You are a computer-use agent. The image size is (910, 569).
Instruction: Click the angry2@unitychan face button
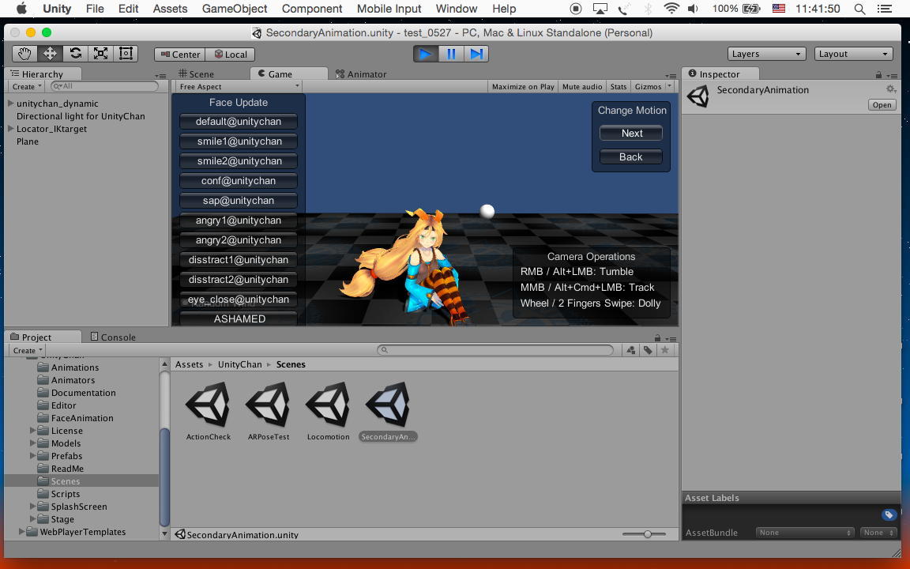(239, 239)
